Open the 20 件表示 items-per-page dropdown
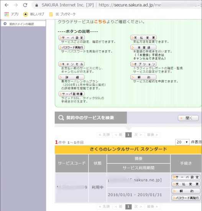The height and width of the screenshot is (211, 202). pos(182,142)
